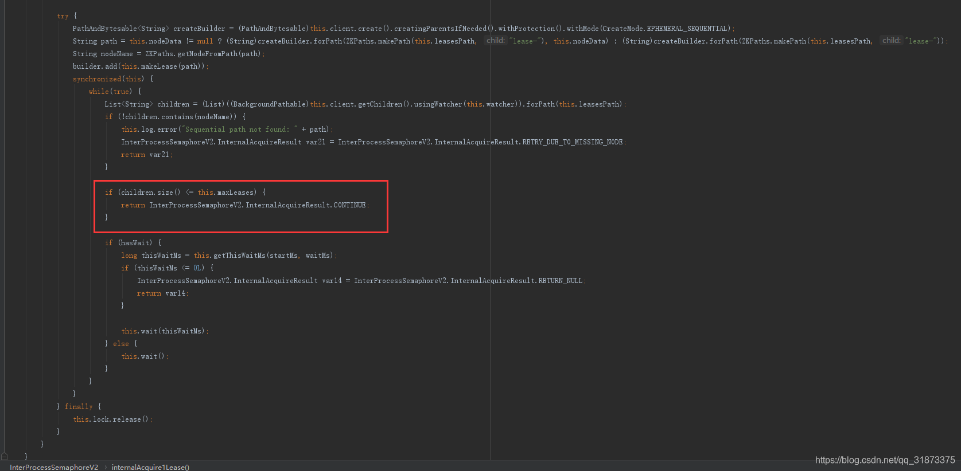Click the this.lock.release() statement
Screen dimensions: 961x471
coord(112,419)
